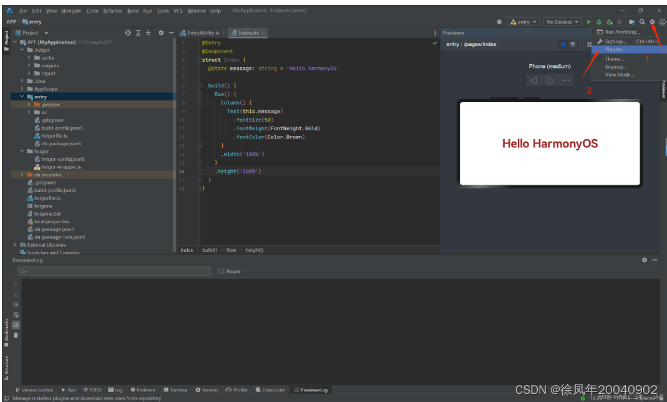
Task: Open the Problems tool window
Action: pyautogui.click(x=143, y=390)
